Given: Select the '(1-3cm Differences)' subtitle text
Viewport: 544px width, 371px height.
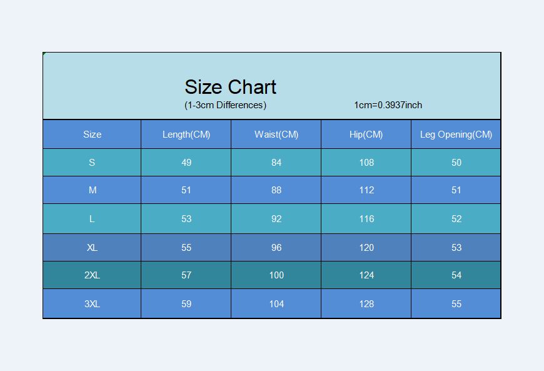Looking at the screenshot, I should pyautogui.click(x=225, y=105).
